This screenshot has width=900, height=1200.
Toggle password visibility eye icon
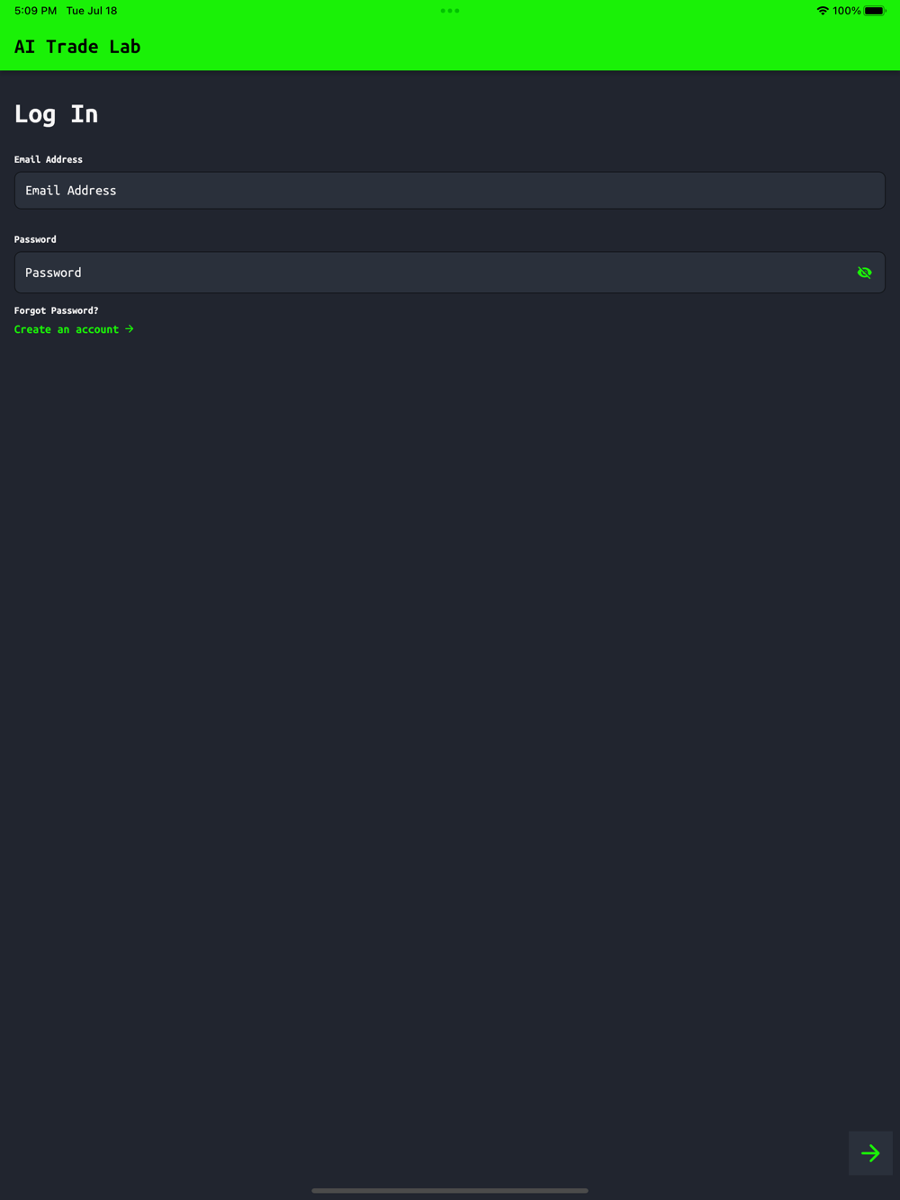click(x=864, y=273)
